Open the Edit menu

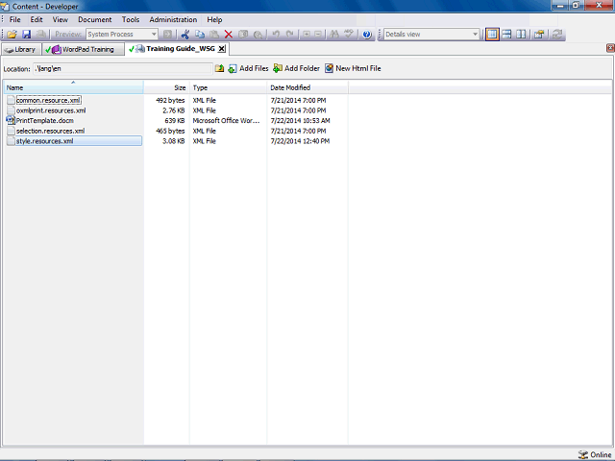[x=37, y=19]
